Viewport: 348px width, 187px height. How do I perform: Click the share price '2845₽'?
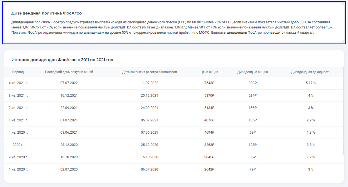(x=209, y=157)
